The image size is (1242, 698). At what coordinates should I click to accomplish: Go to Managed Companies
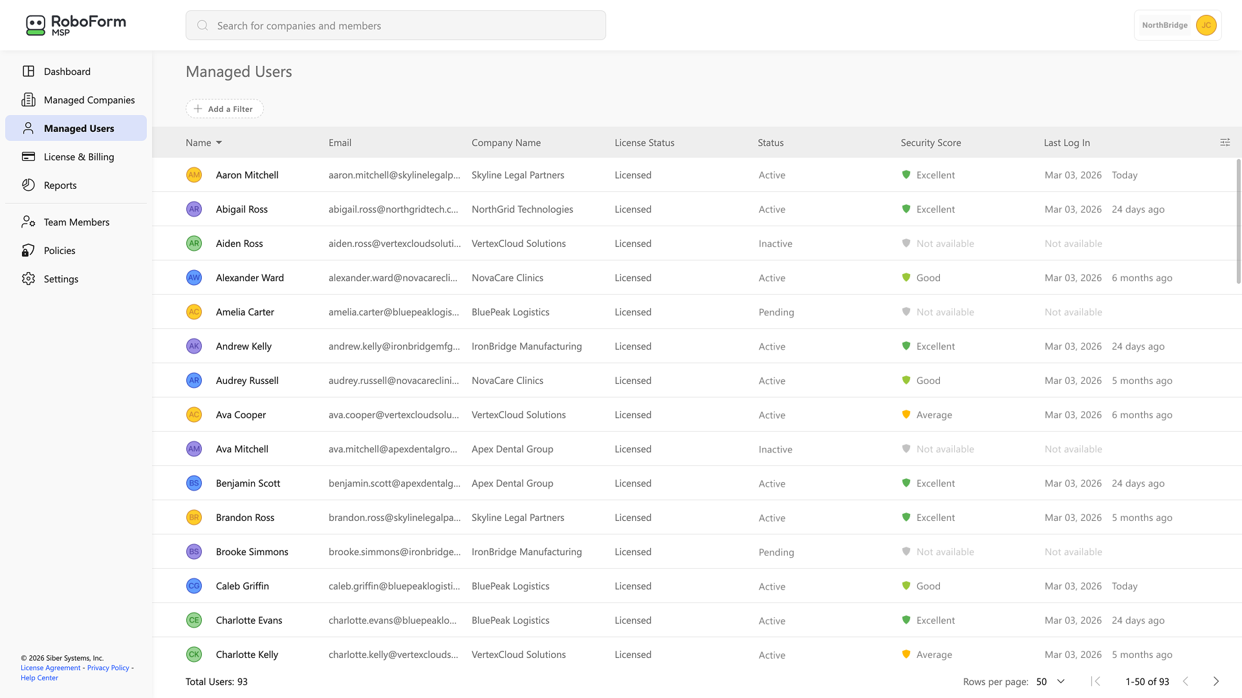76,100
